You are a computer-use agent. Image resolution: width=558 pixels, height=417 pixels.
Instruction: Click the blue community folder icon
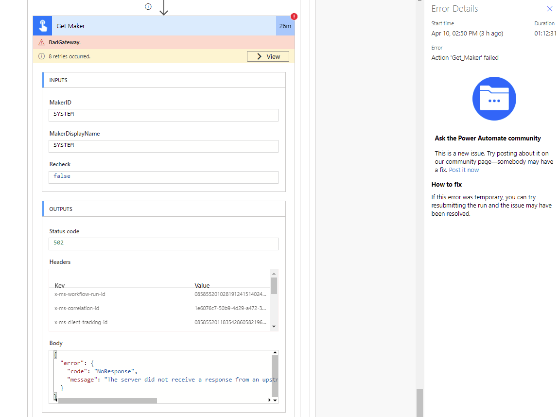pyautogui.click(x=494, y=98)
